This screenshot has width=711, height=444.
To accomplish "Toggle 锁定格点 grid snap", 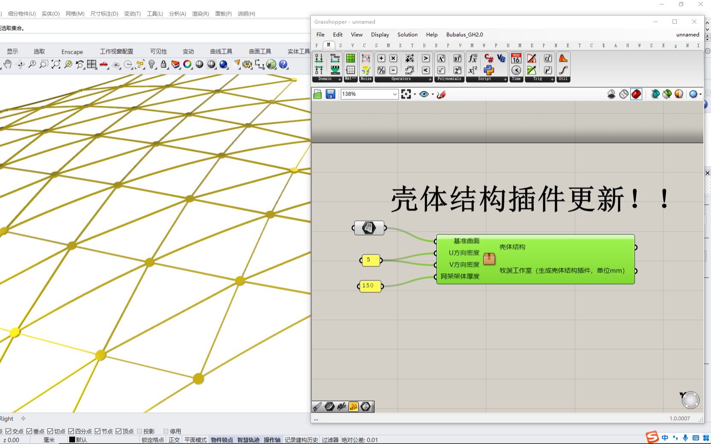I will pos(152,439).
